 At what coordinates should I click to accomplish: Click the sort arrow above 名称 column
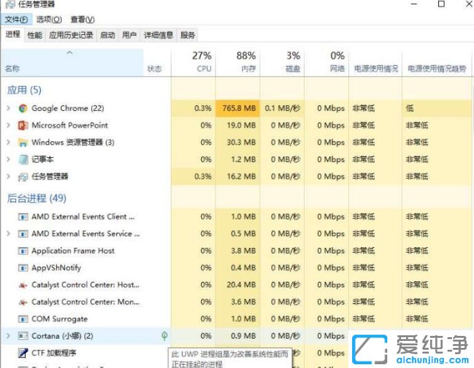coord(70,53)
